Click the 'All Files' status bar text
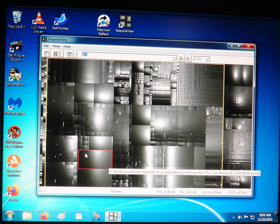This screenshot has height=224, width=280. [x=116, y=191]
